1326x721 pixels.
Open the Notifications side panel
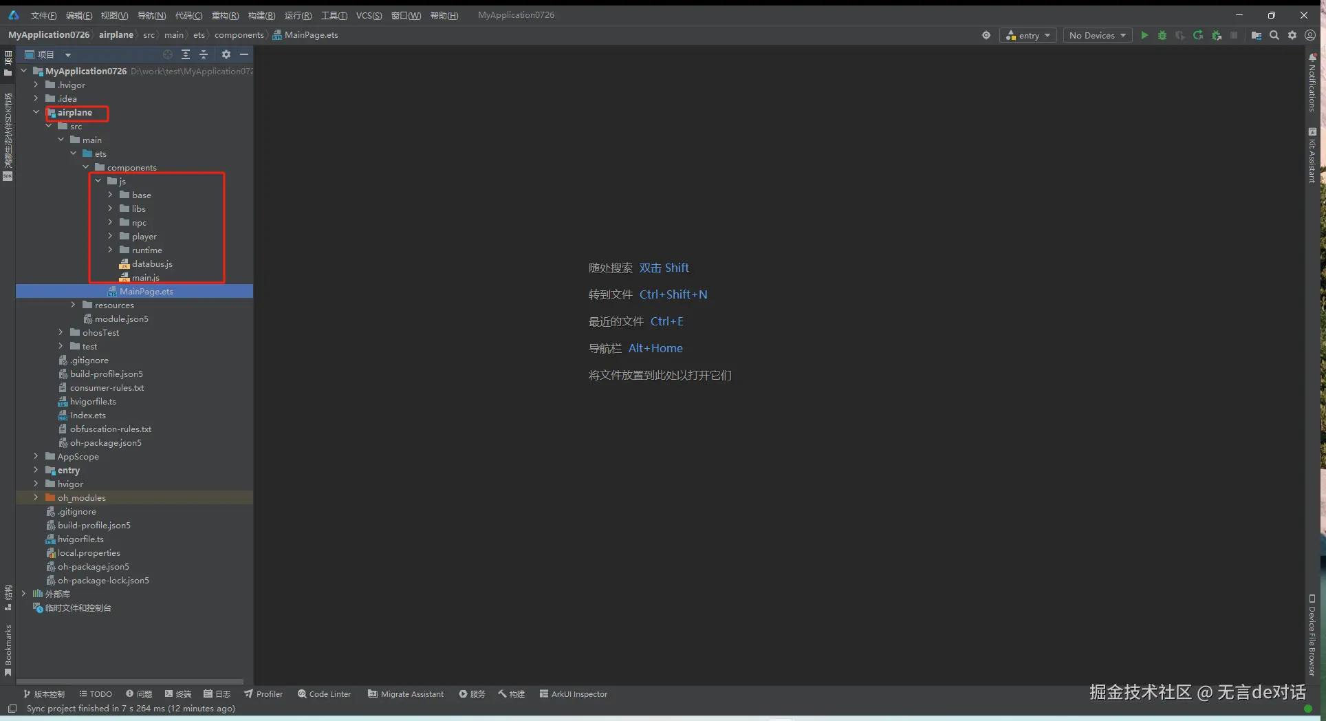pos(1312,83)
